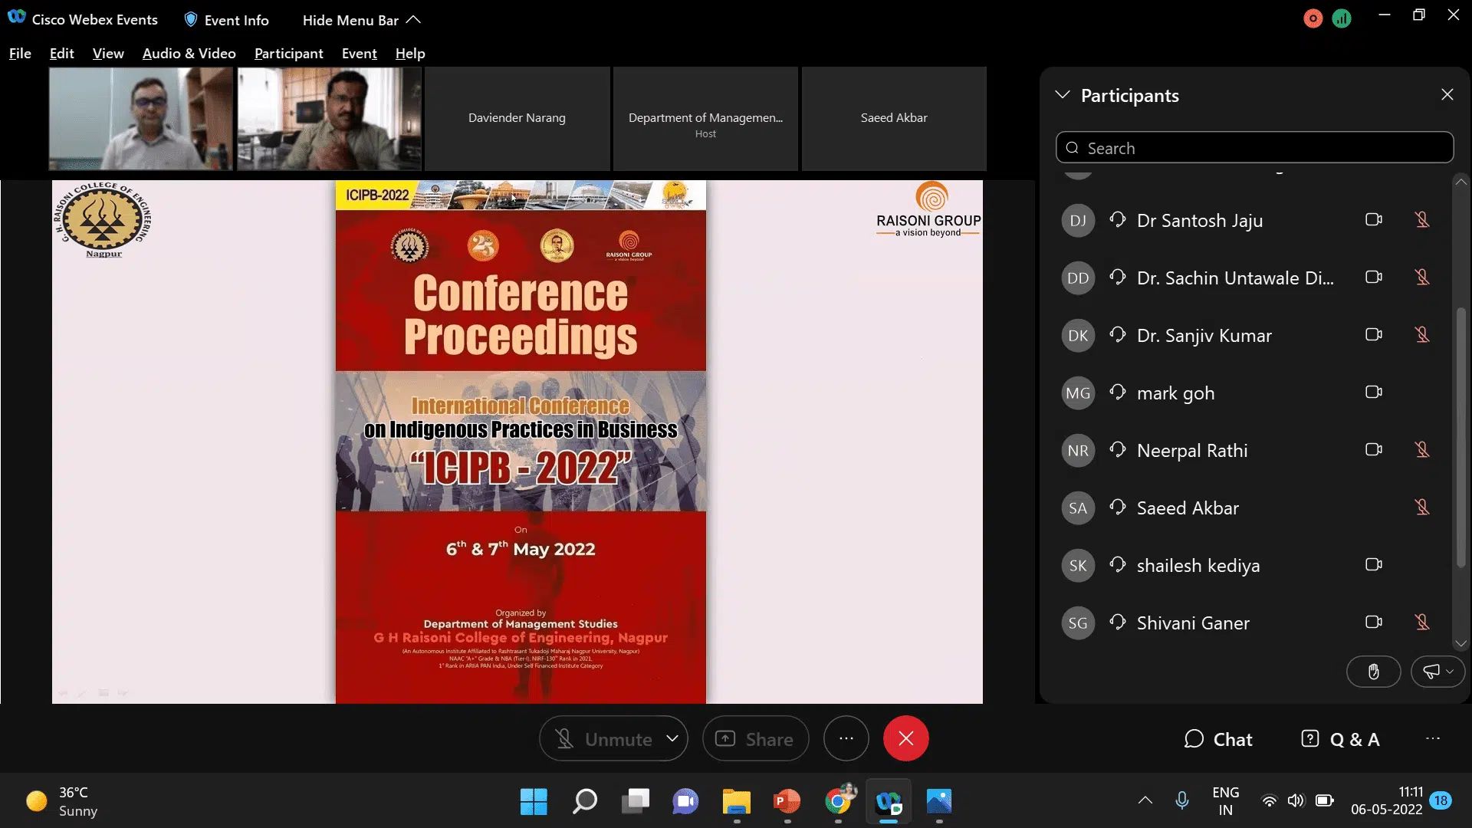Click the recording indicator icon

(1313, 19)
